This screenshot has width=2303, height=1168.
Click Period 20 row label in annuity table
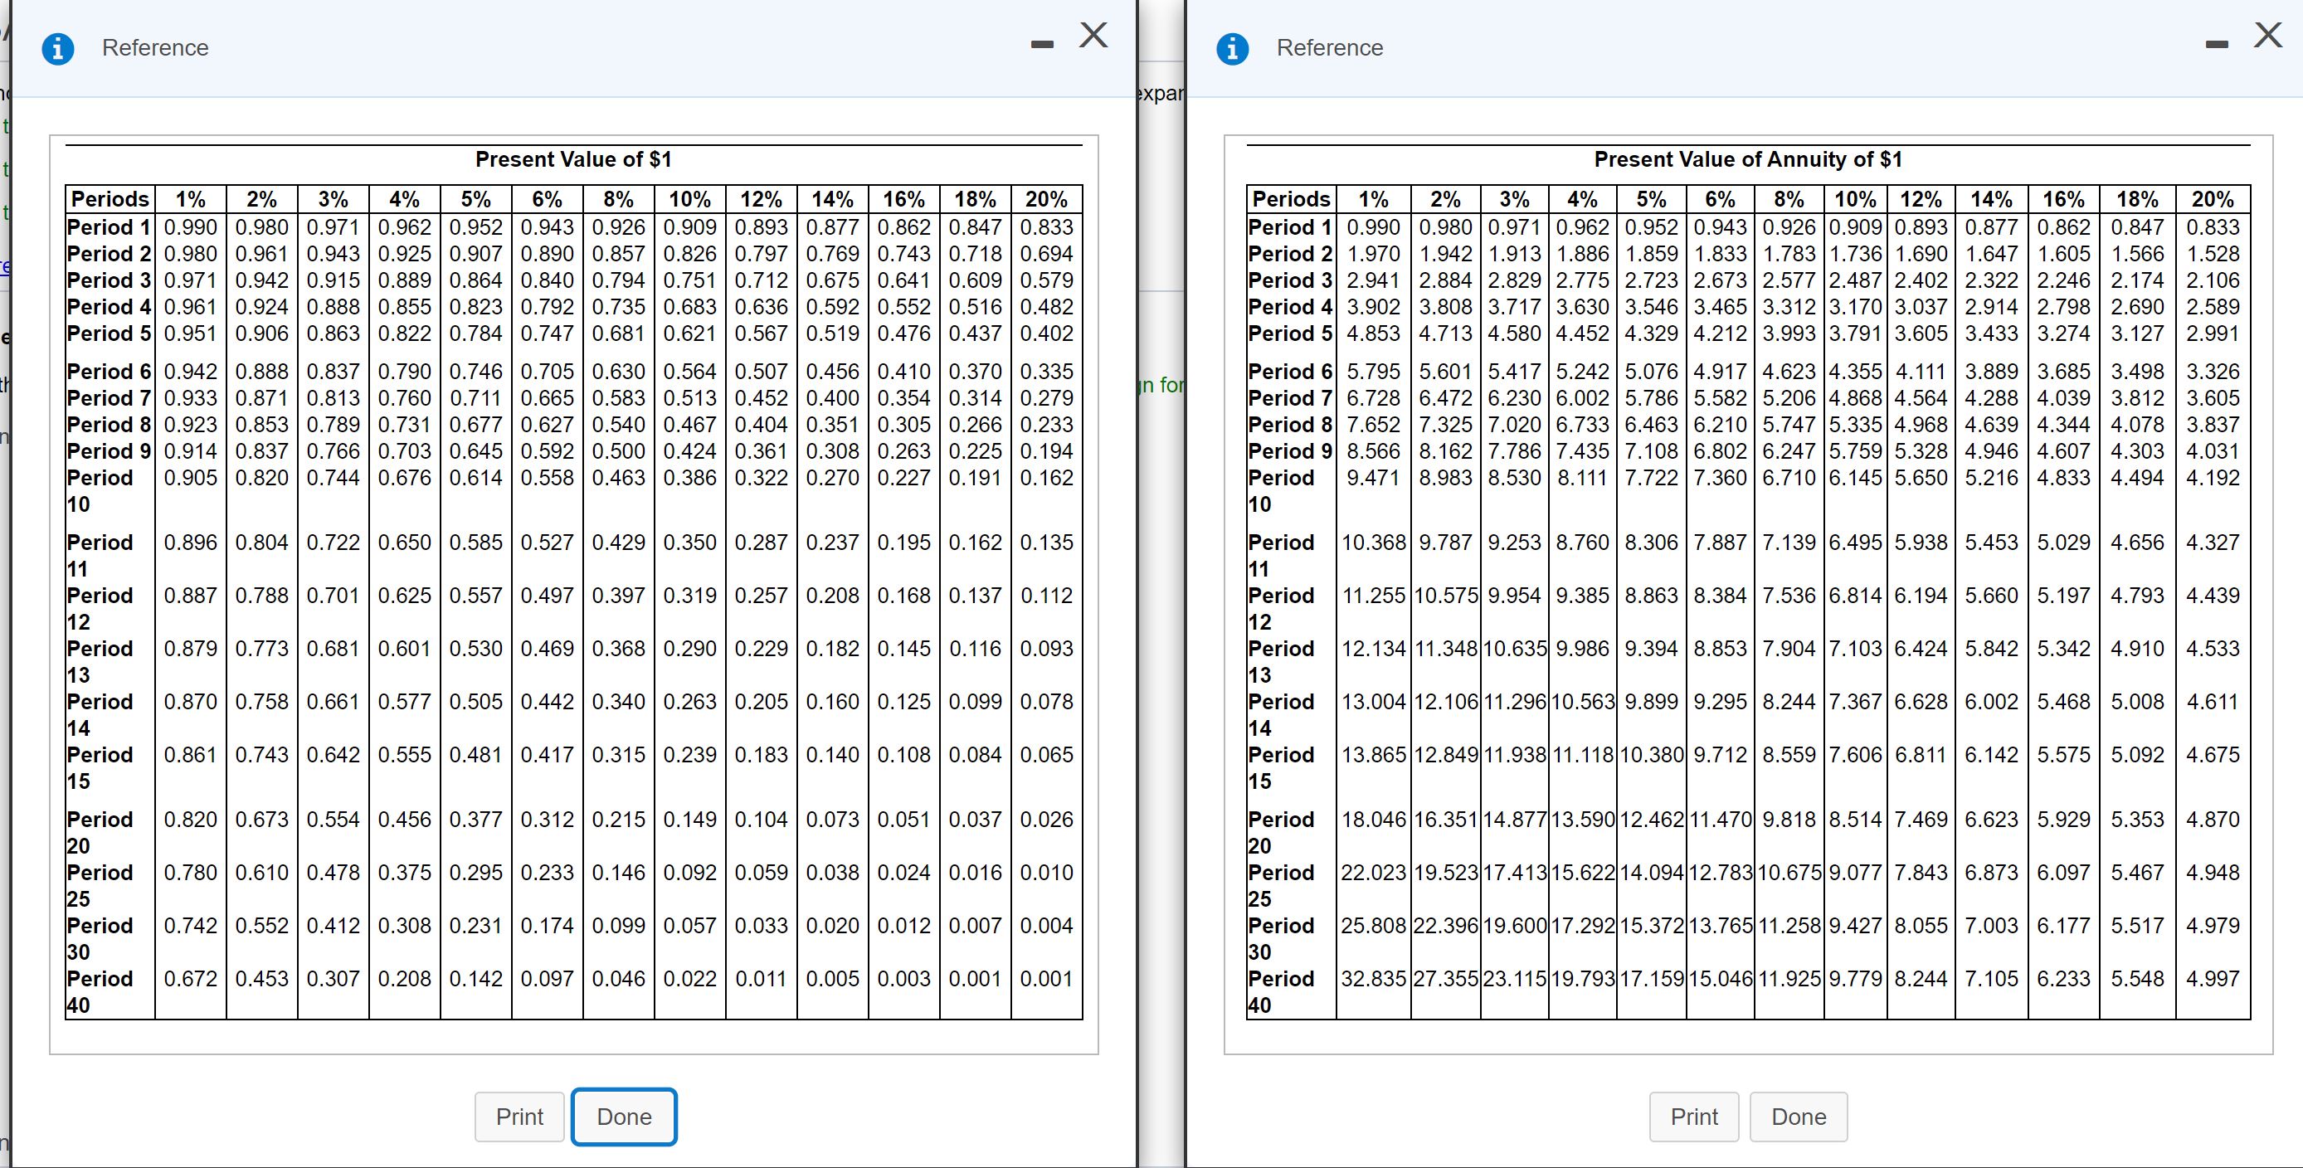[x=1281, y=831]
